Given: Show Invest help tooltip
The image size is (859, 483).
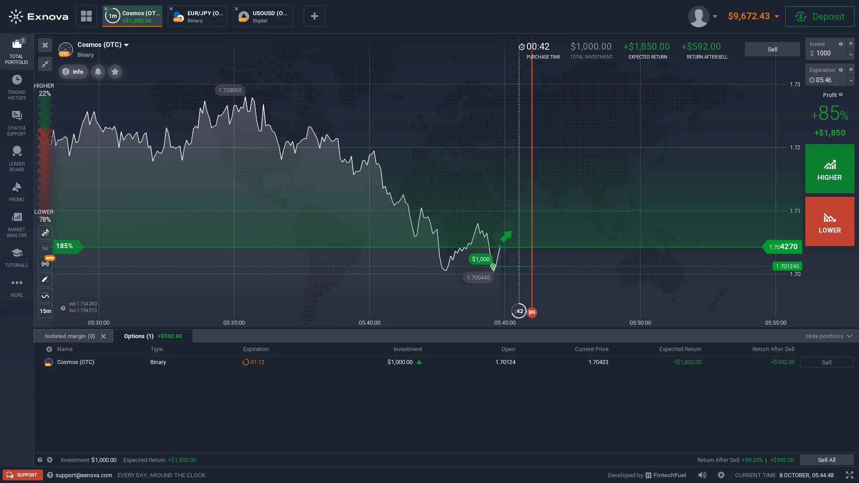Looking at the screenshot, I should pos(841,44).
